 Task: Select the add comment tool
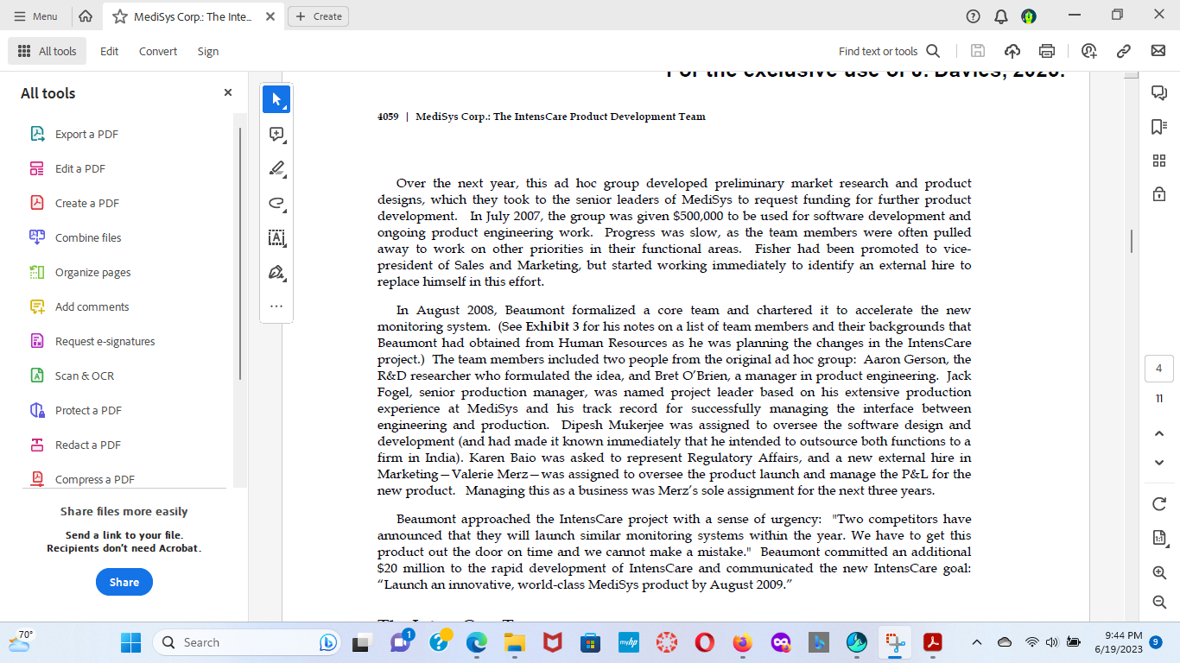click(x=276, y=134)
